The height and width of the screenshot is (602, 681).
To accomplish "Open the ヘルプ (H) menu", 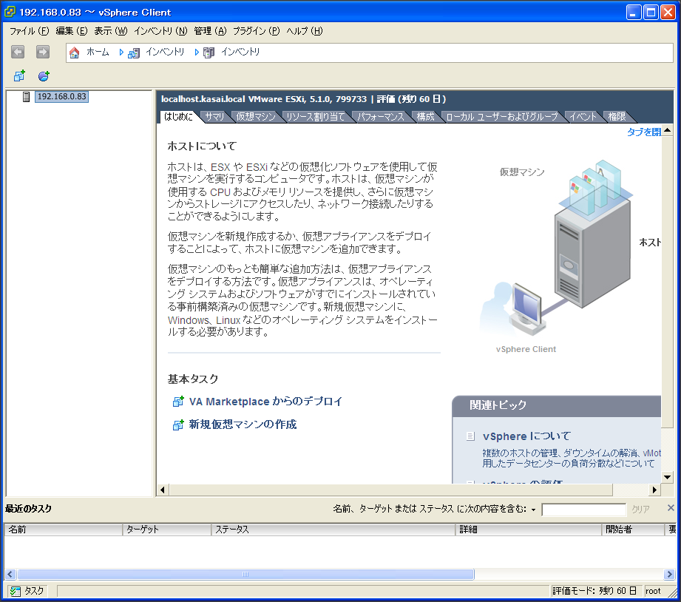I will click(x=305, y=31).
